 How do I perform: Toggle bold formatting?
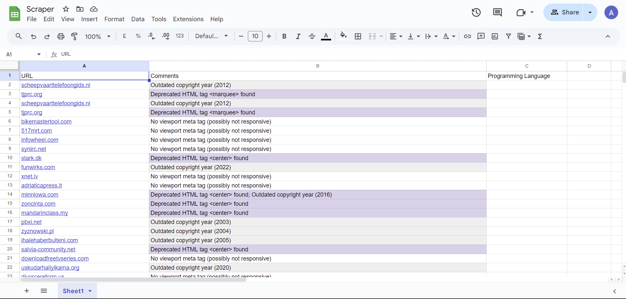pyautogui.click(x=284, y=36)
